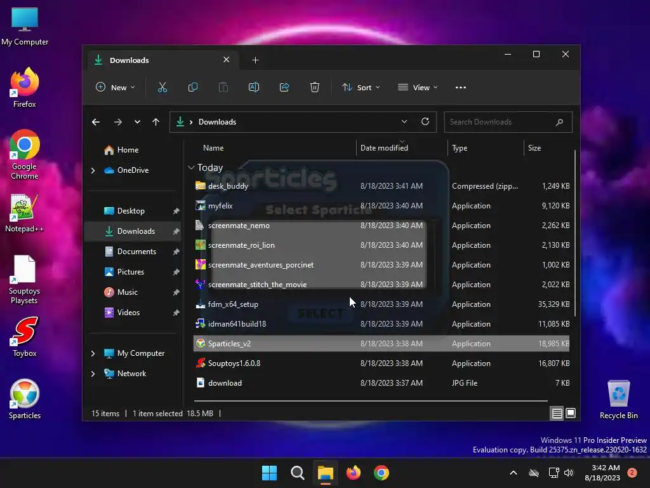Switch to details view icon in status bar
The height and width of the screenshot is (488, 650).
coord(557,413)
